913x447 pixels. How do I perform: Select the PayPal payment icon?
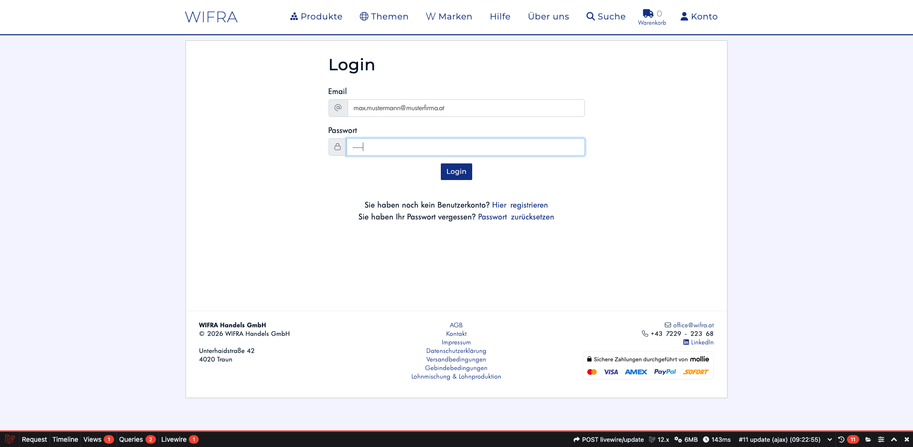click(x=665, y=371)
